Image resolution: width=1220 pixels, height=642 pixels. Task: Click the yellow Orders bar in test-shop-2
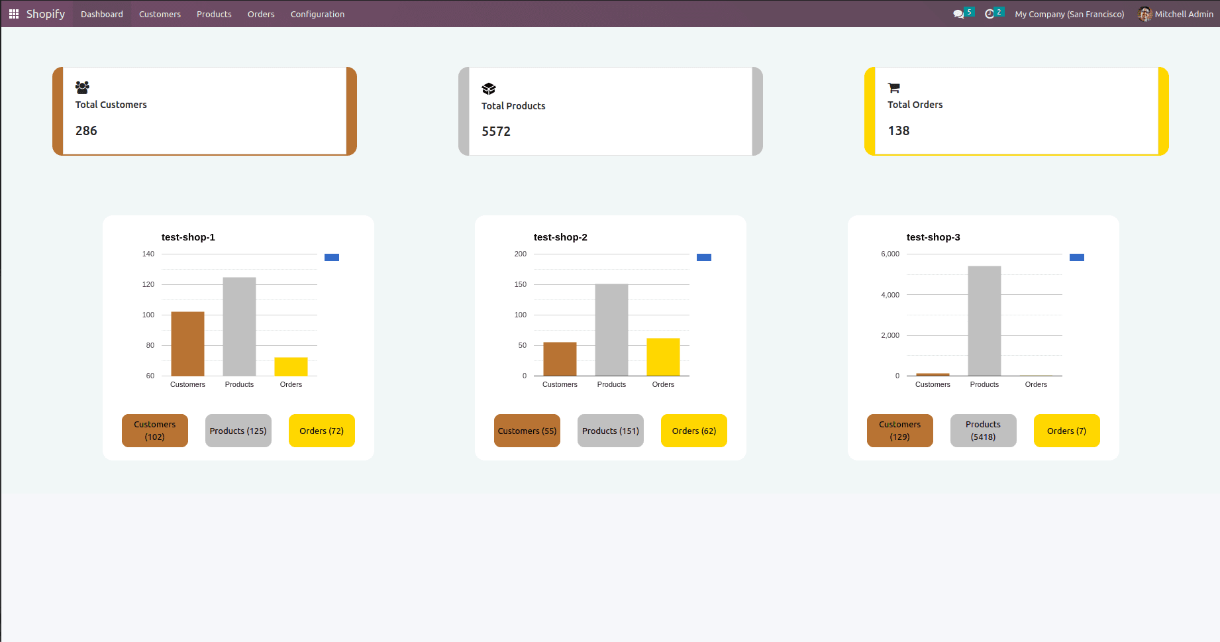(x=663, y=357)
